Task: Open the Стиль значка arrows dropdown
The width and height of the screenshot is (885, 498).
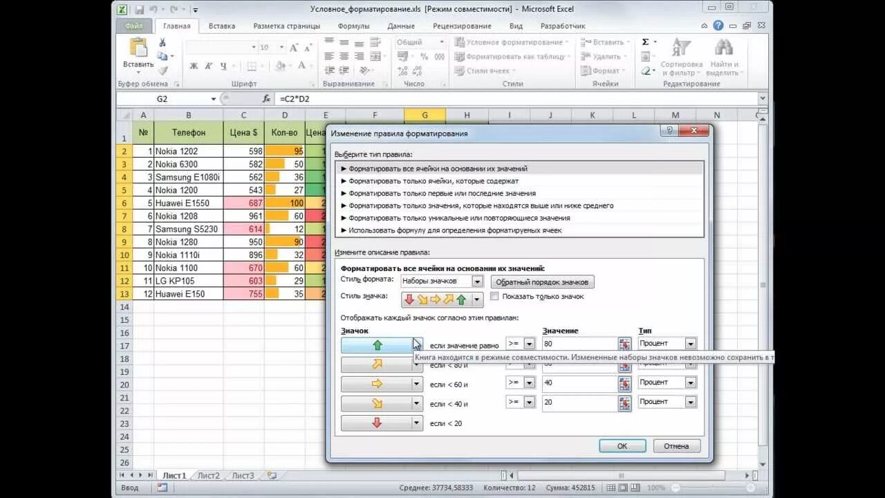Action: 477,299
